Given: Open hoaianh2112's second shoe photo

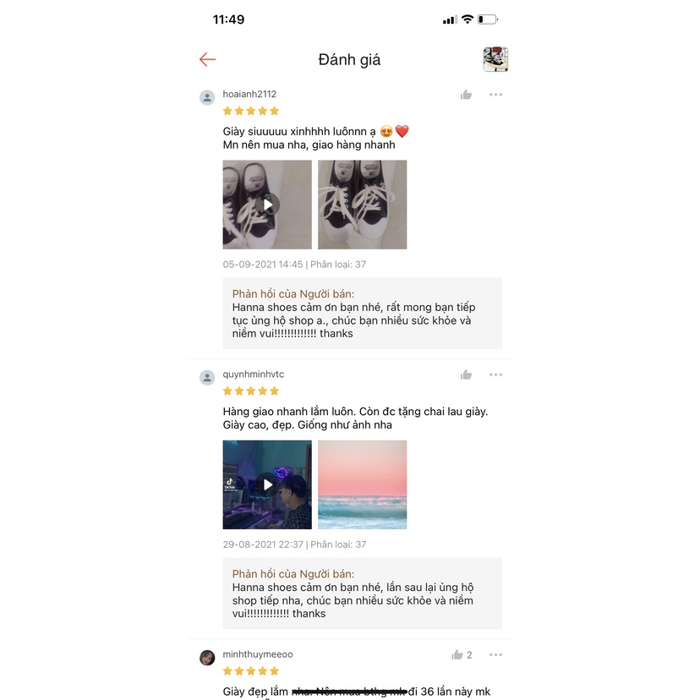Looking at the screenshot, I should 363,205.
